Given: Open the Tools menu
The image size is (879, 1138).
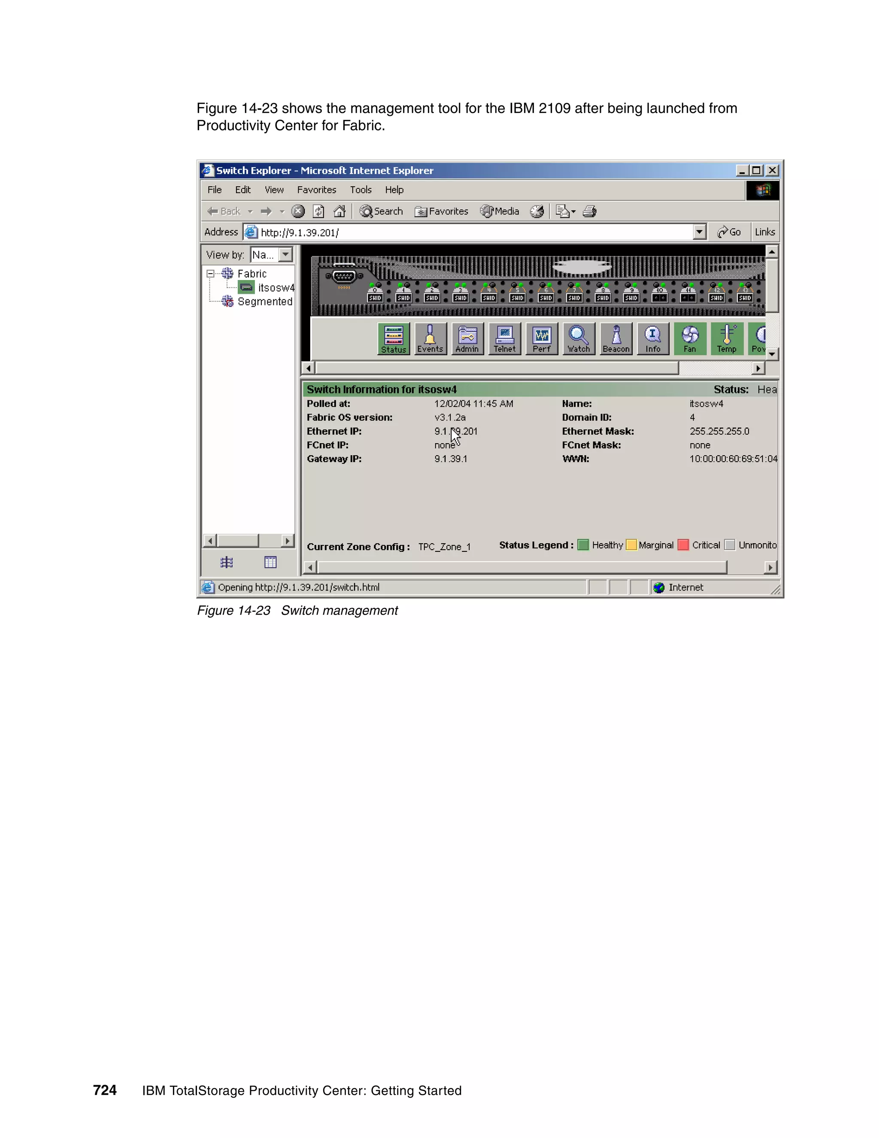Looking at the screenshot, I should [361, 190].
